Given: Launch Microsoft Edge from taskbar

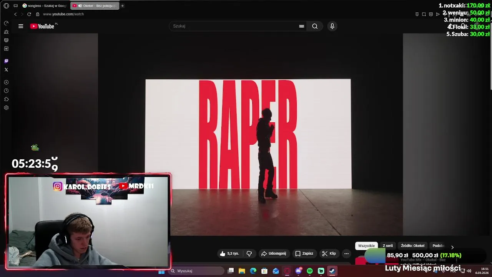Looking at the screenshot, I should click(x=253, y=271).
